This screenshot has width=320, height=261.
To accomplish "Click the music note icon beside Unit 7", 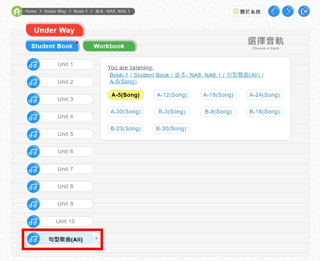I will [x=33, y=169].
